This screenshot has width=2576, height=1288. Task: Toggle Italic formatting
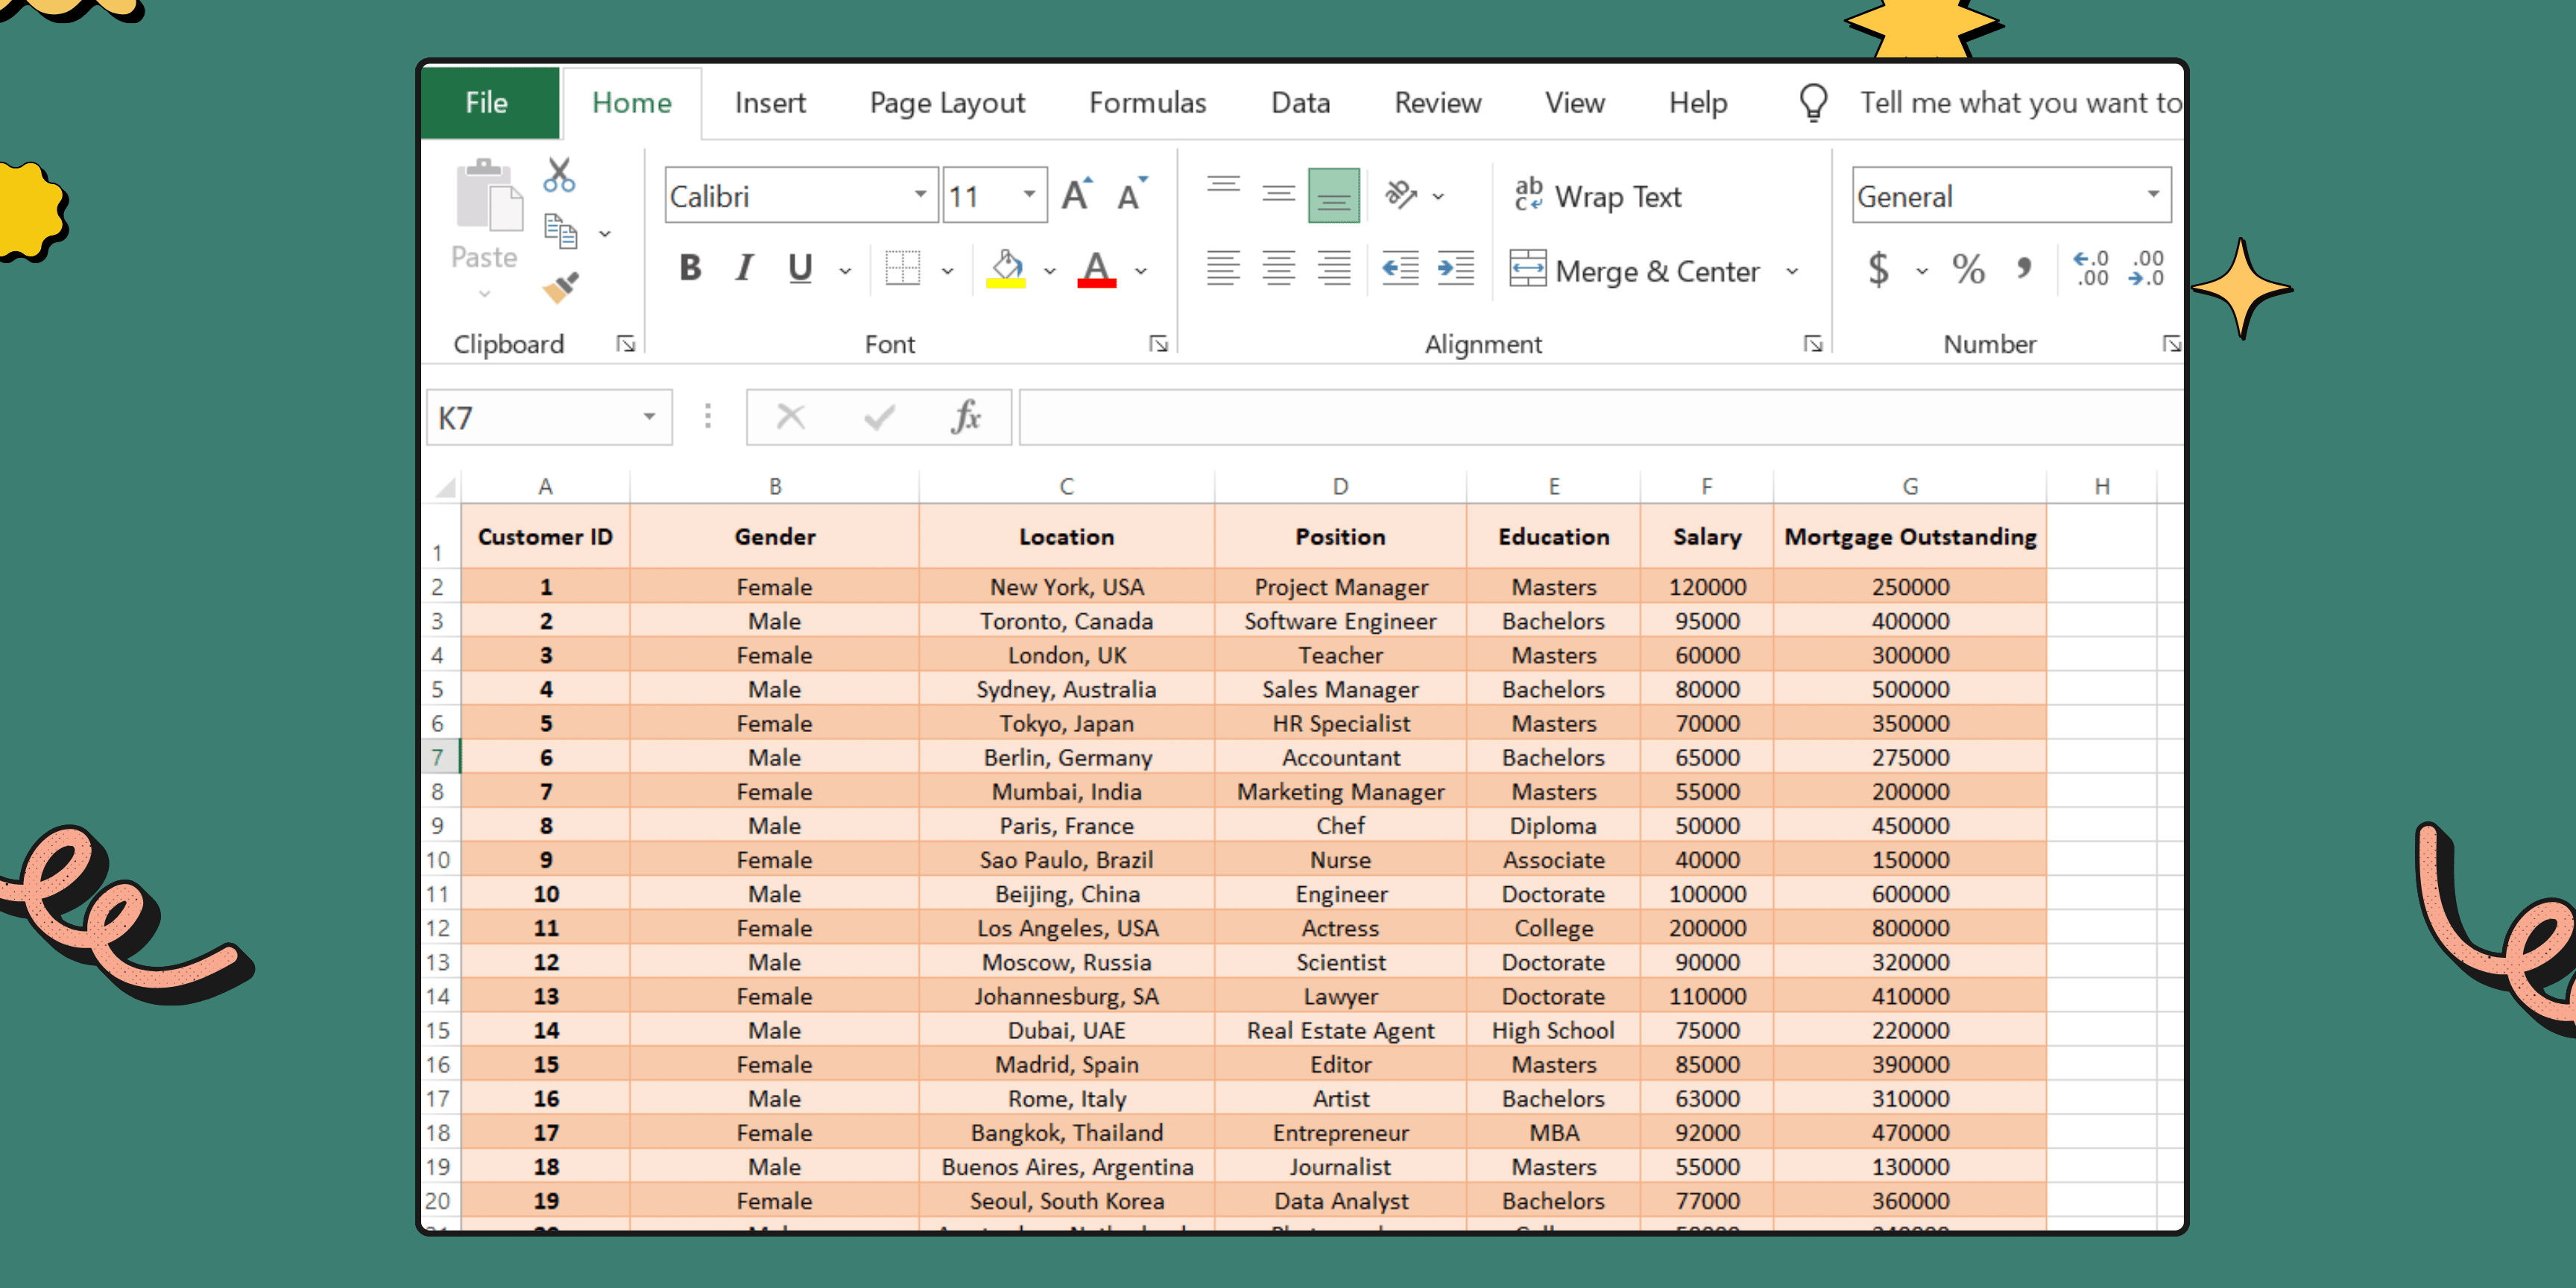tap(744, 269)
